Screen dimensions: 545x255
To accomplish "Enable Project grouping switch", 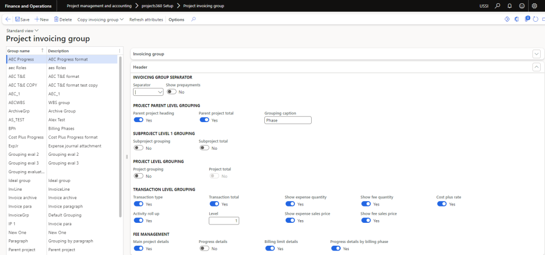I will (x=138, y=176).
